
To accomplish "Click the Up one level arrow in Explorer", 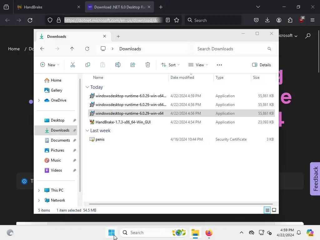I will [x=72, y=49].
